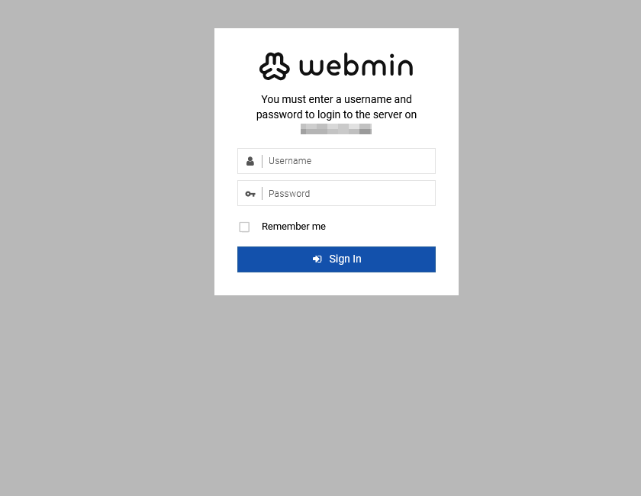Click the Remember me label text
The width and height of the screenshot is (641, 496).
click(294, 227)
